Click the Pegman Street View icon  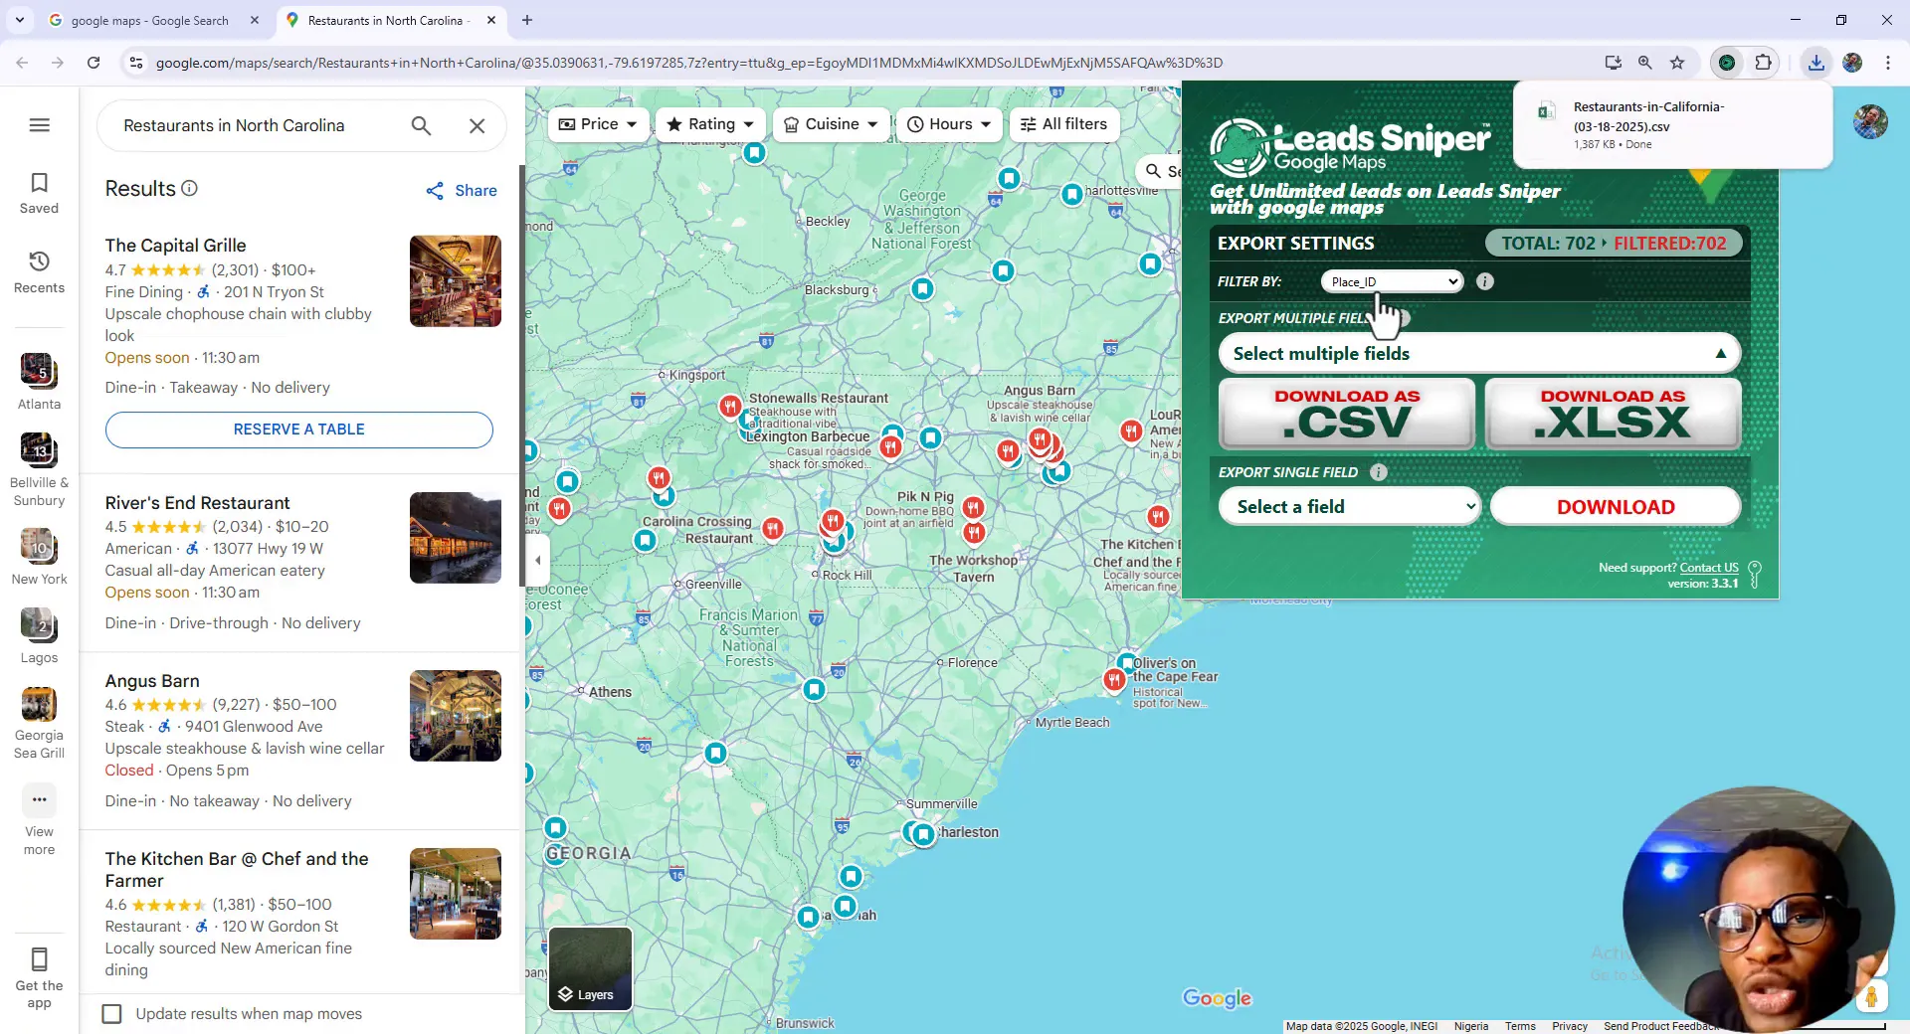pyautogui.click(x=1871, y=996)
